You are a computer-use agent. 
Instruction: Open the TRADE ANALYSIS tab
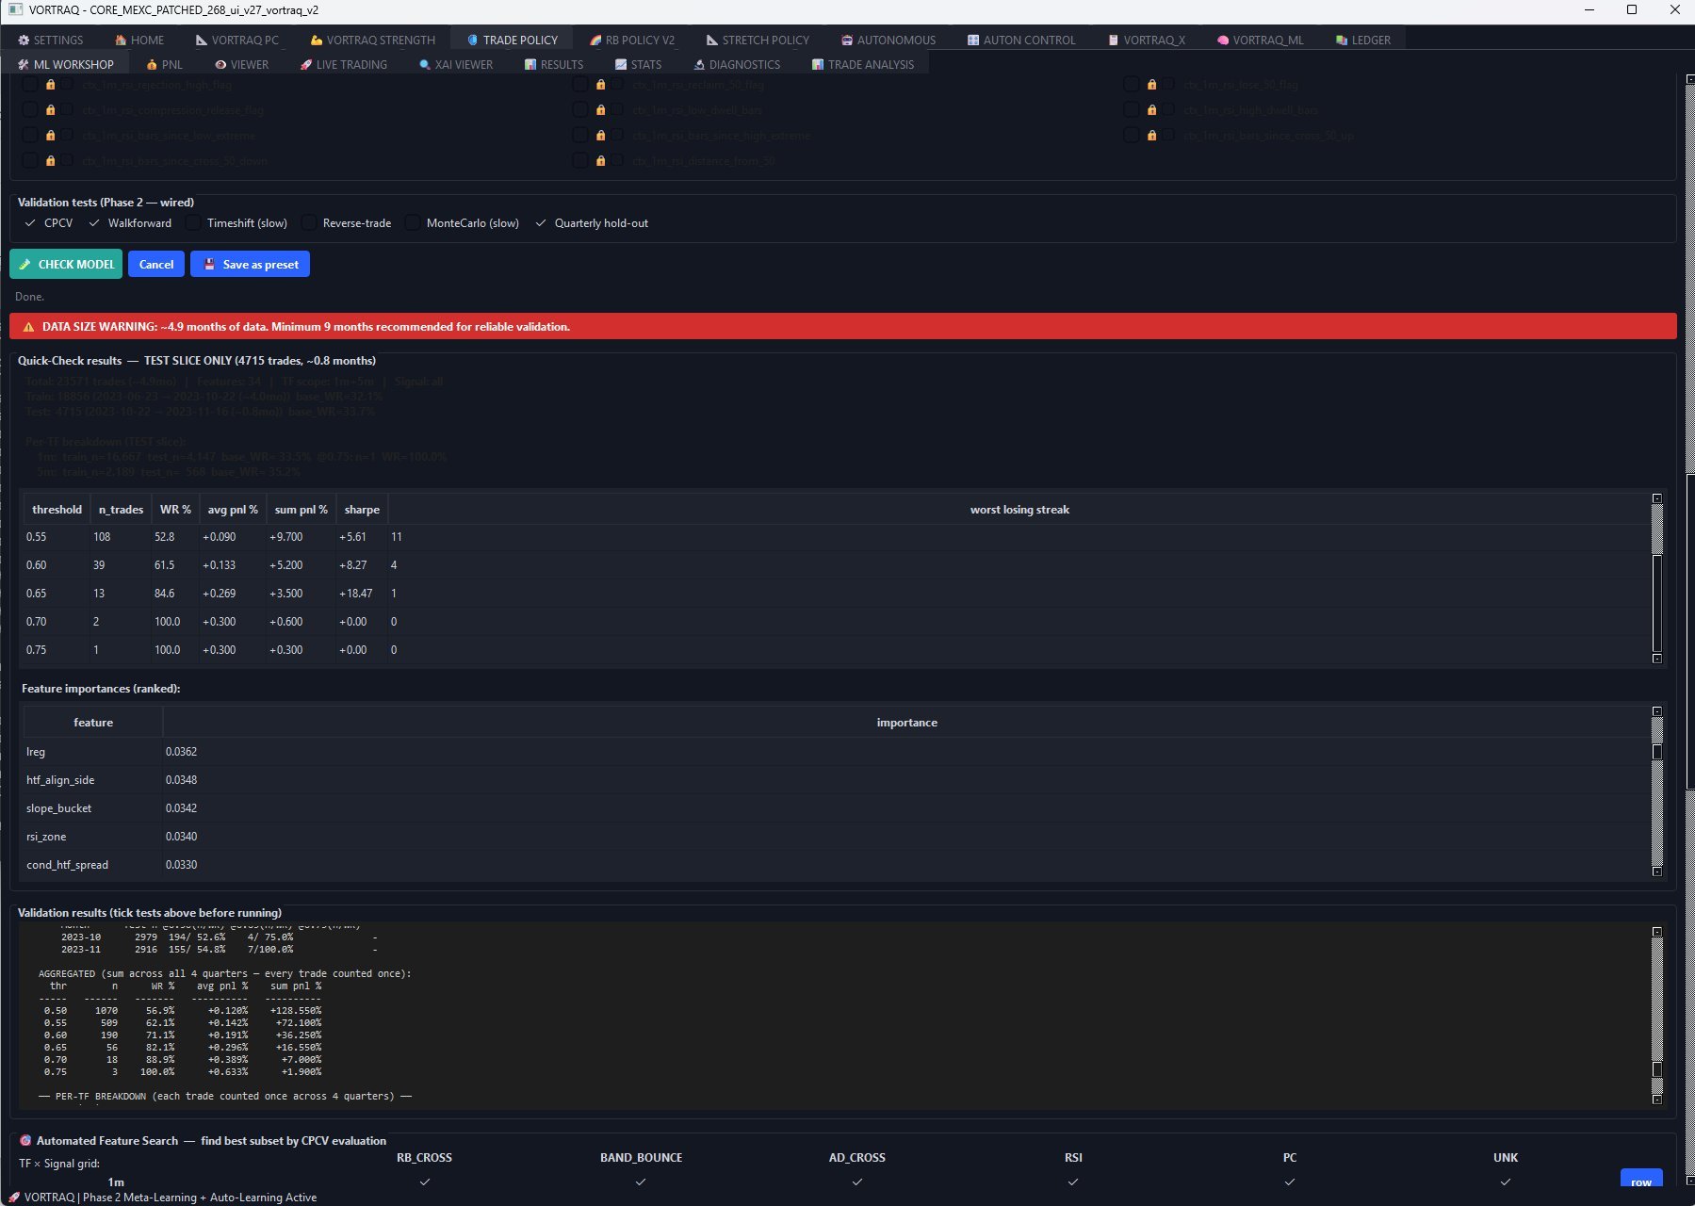[x=863, y=64]
